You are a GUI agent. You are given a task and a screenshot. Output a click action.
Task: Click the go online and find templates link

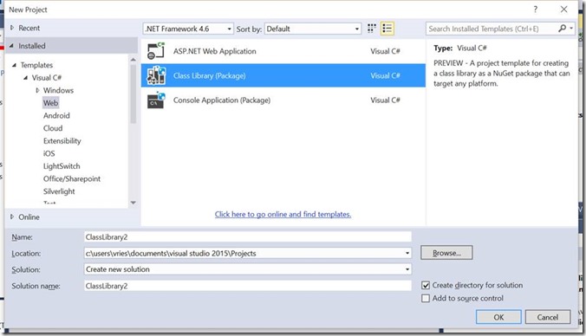[283, 214]
